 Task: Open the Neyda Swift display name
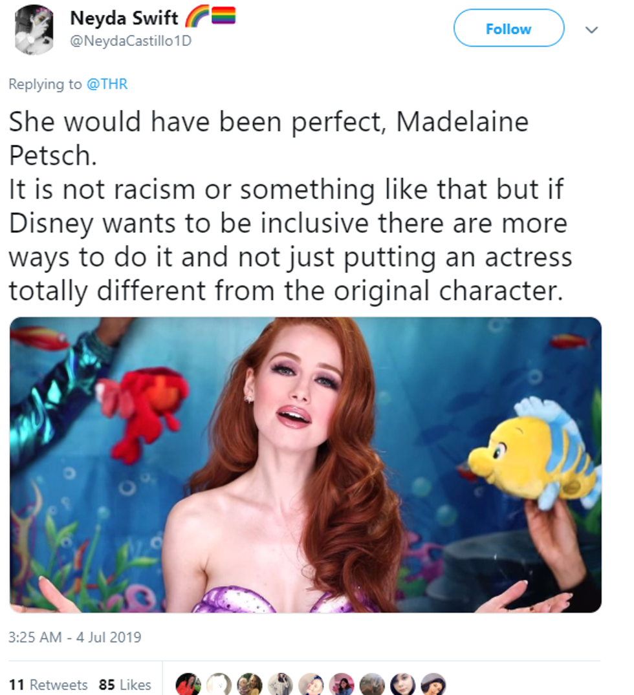[124, 17]
